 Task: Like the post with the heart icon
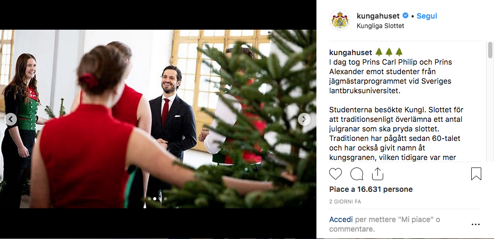pyautogui.click(x=335, y=174)
